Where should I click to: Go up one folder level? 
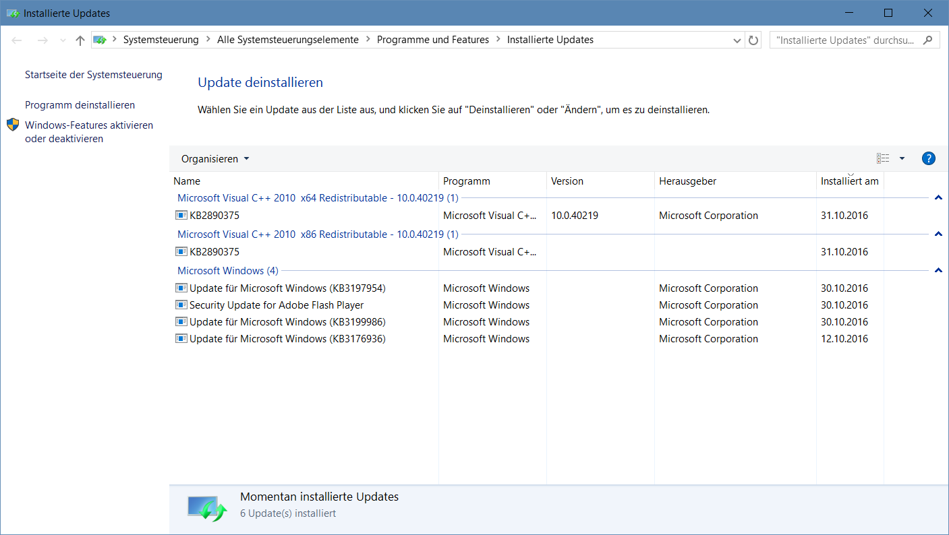click(x=80, y=40)
